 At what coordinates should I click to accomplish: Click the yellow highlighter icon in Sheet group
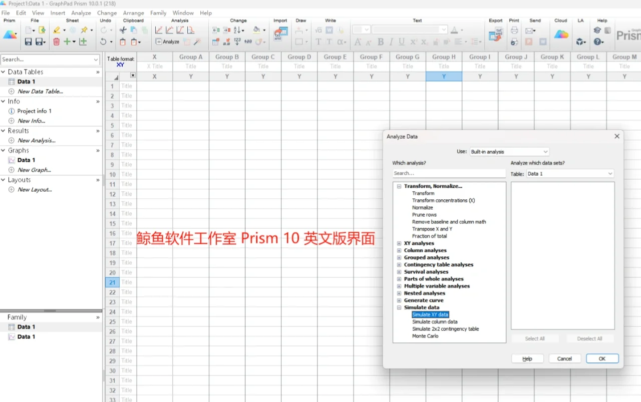57,30
